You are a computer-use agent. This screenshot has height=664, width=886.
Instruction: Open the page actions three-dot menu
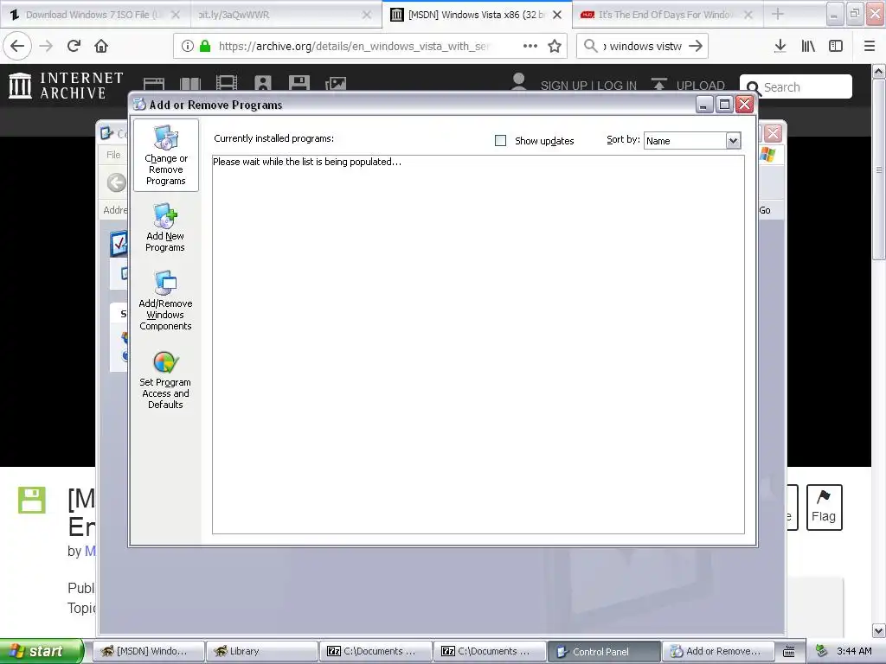point(530,47)
